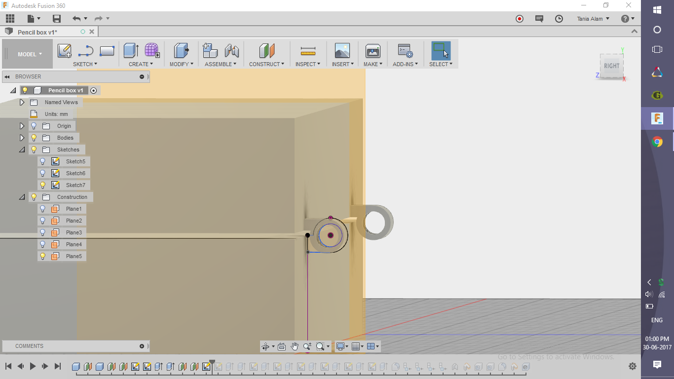Image resolution: width=674 pixels, height=379 pixels.
Task: Select the Create Sketch tool
Action: (65, 50)
